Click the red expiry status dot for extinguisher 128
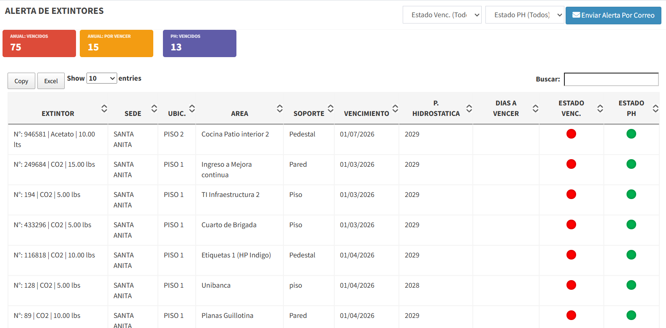The width and height of the screenshot is (666, 328). [571, 285]
